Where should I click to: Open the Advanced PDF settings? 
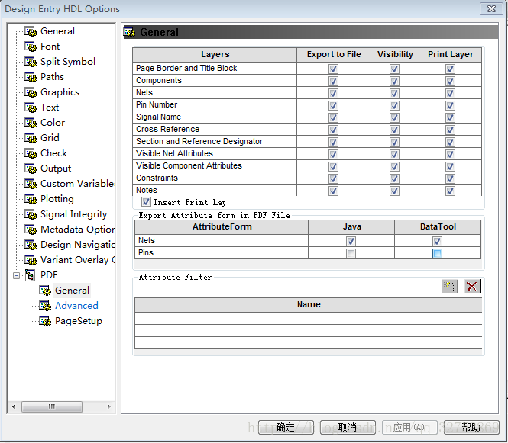tap(76, 306)
